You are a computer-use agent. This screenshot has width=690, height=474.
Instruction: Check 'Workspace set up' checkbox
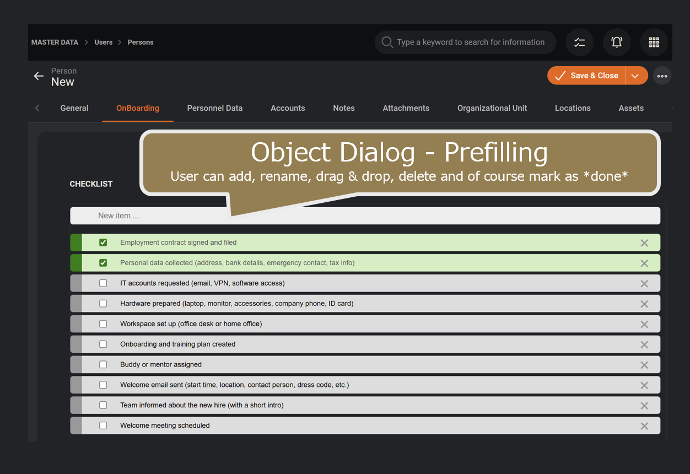point(103,324)
